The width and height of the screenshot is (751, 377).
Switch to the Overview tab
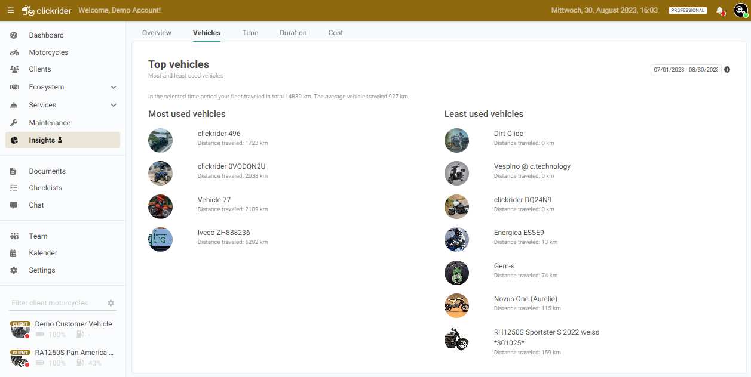157,33
